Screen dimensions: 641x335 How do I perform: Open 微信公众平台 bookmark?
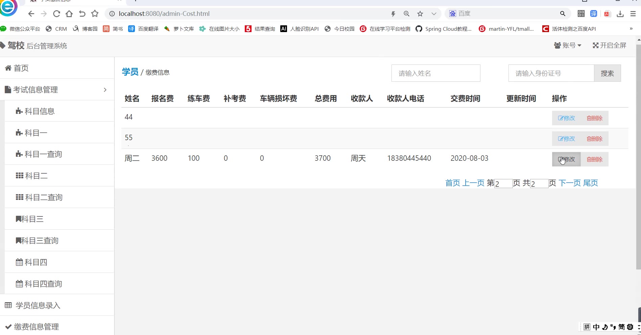pos(20,29)
